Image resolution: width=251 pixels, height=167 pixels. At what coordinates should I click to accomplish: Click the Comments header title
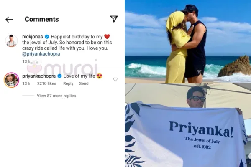[42, 19]
